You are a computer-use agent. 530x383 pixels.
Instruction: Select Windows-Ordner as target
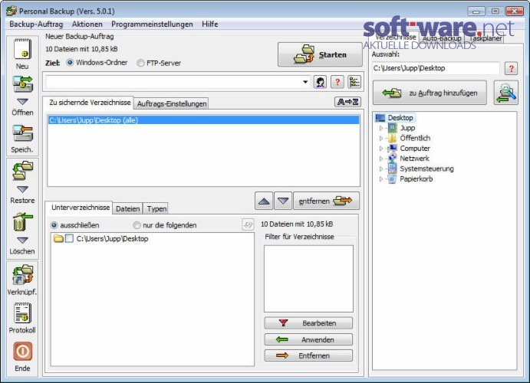70,62
